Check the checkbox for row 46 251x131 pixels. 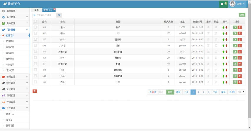pyautogui.click(x=35, y=82)
